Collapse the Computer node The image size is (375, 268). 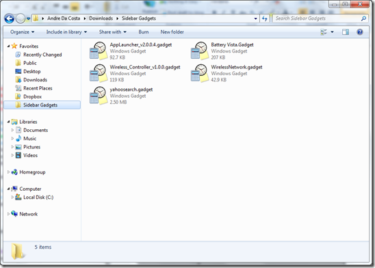click(x=8, y=189)
